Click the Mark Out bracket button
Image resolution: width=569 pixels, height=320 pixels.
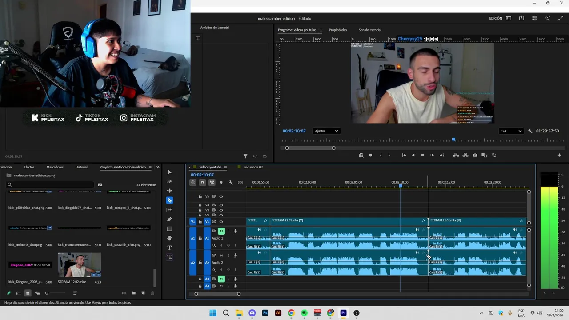(389, 155)
